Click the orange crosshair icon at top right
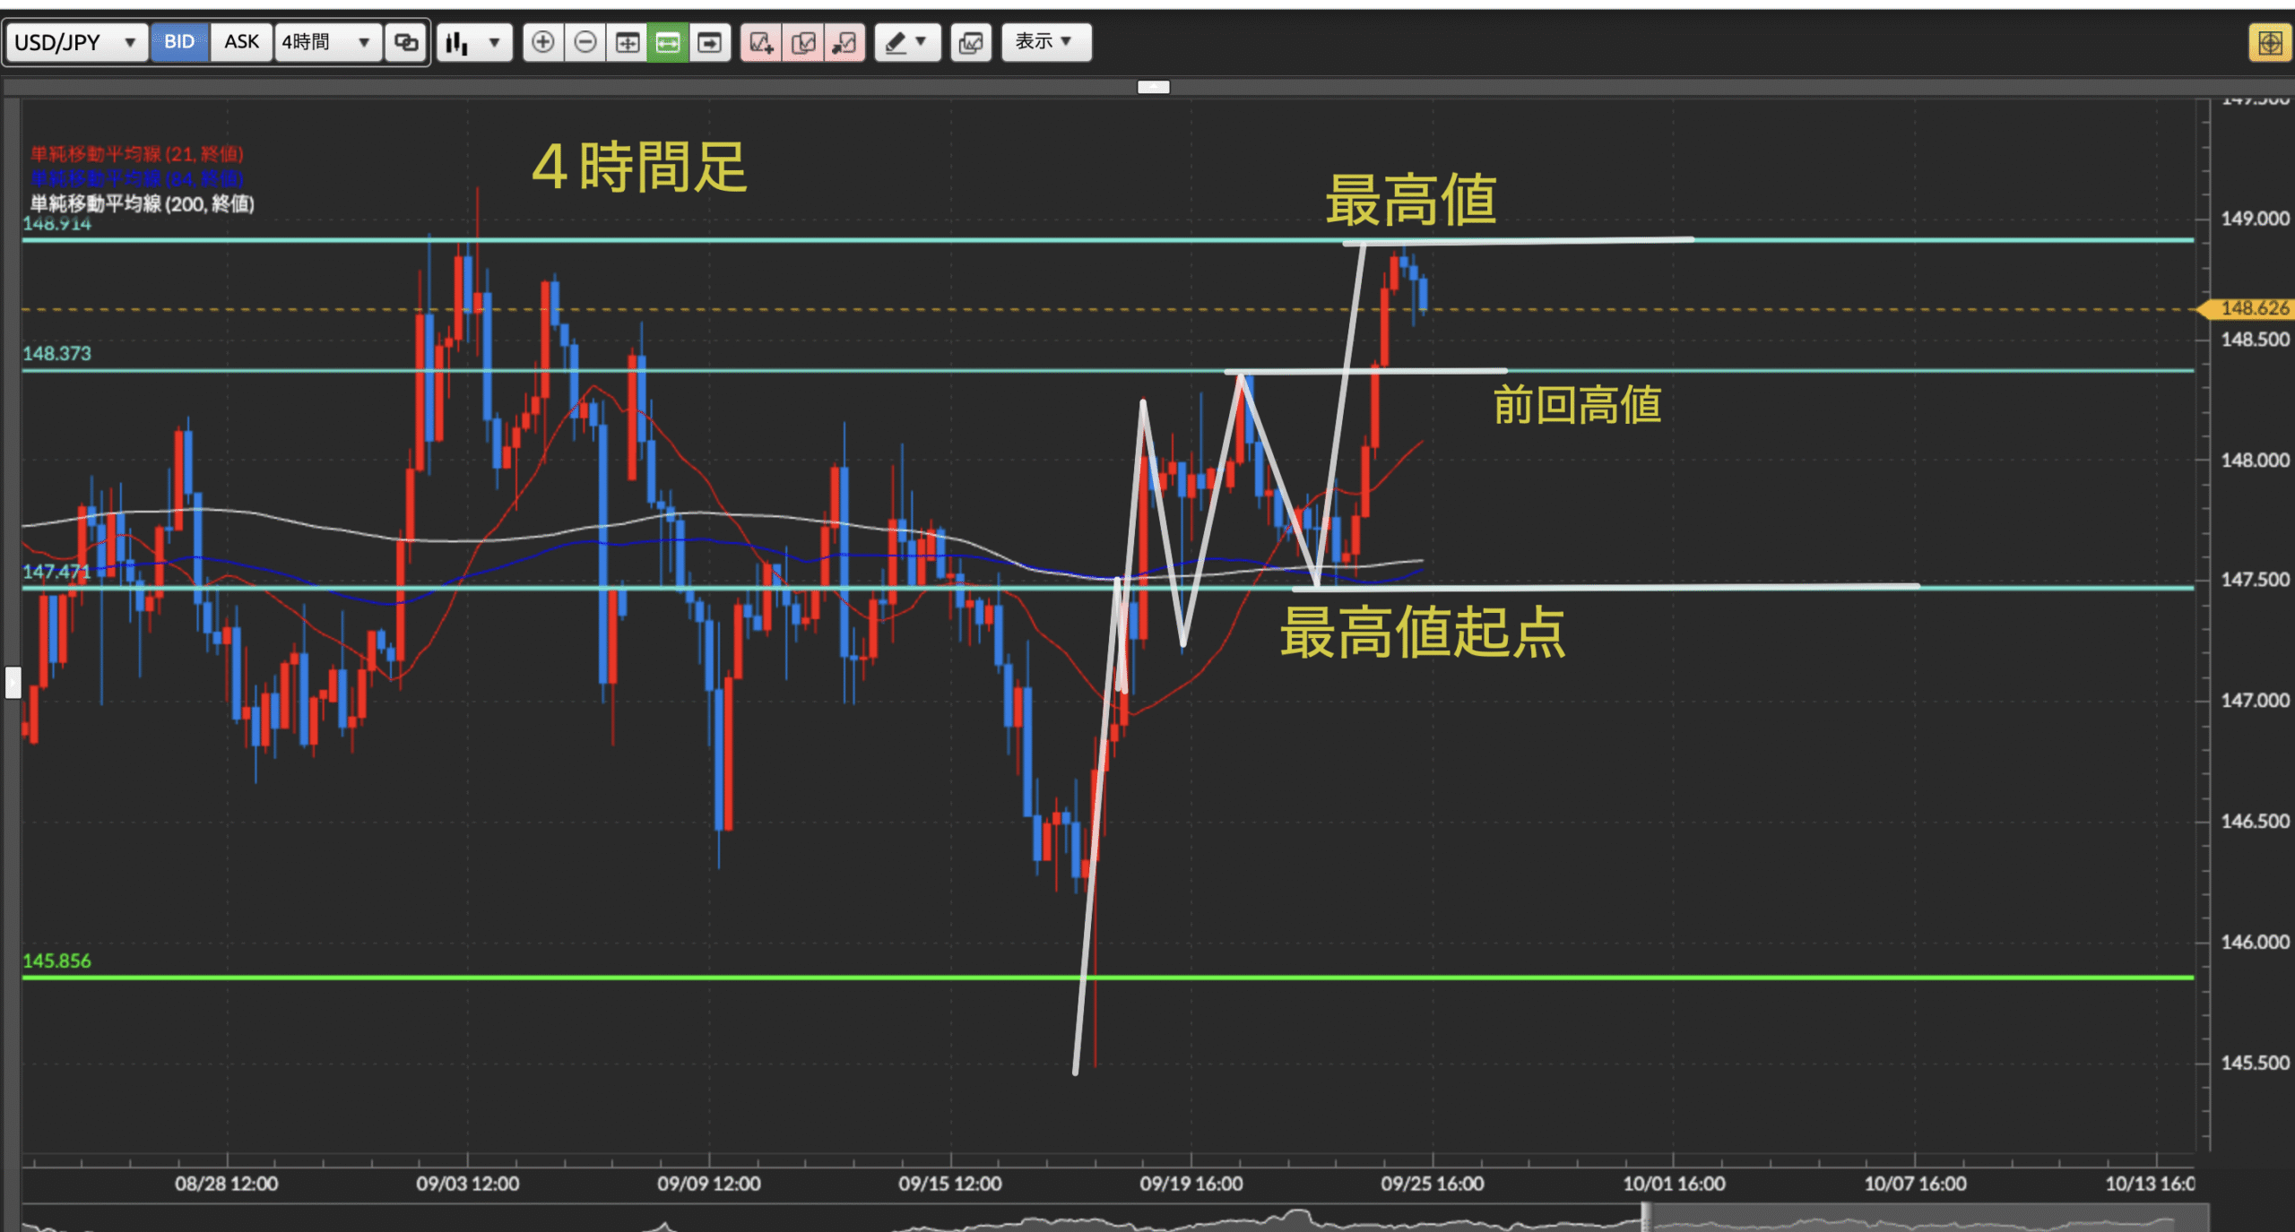 tap(2269, 42)
